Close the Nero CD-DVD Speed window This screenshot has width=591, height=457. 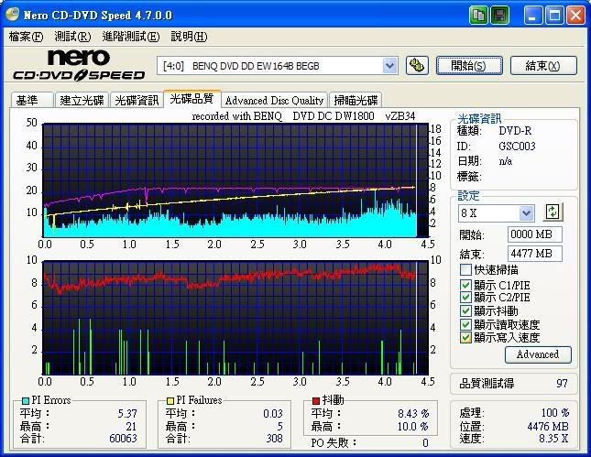coord(575,16)
